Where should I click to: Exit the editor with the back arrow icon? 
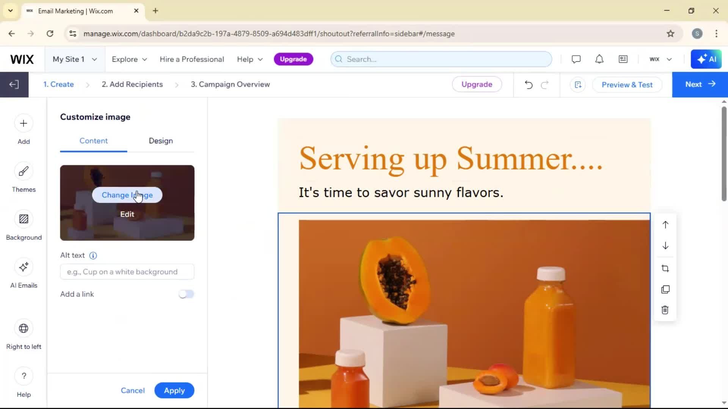[14, 84]
